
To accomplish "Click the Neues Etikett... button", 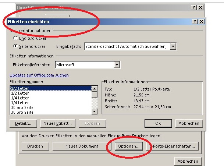I will tap(57, 123).
